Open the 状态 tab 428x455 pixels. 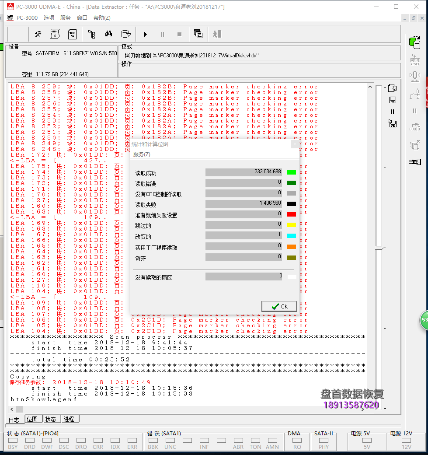click(51, 419)
